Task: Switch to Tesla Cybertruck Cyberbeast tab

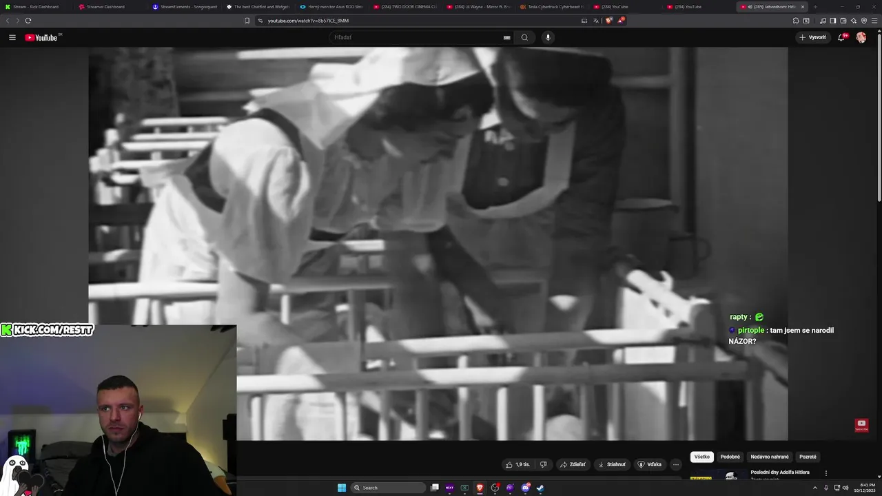Action: click(x=553, y=7)
